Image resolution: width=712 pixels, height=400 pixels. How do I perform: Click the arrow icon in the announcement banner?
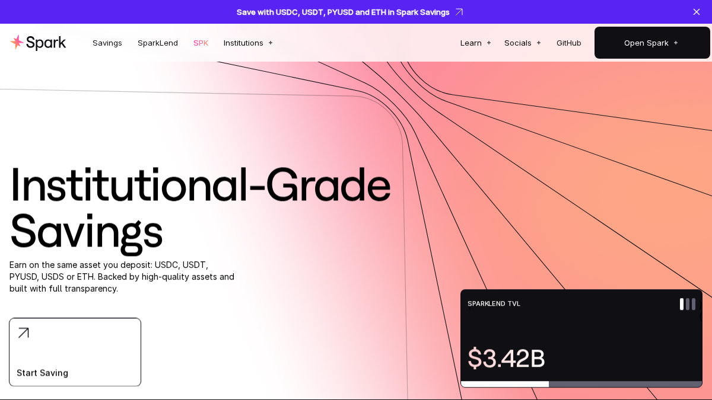coord(459,12)
